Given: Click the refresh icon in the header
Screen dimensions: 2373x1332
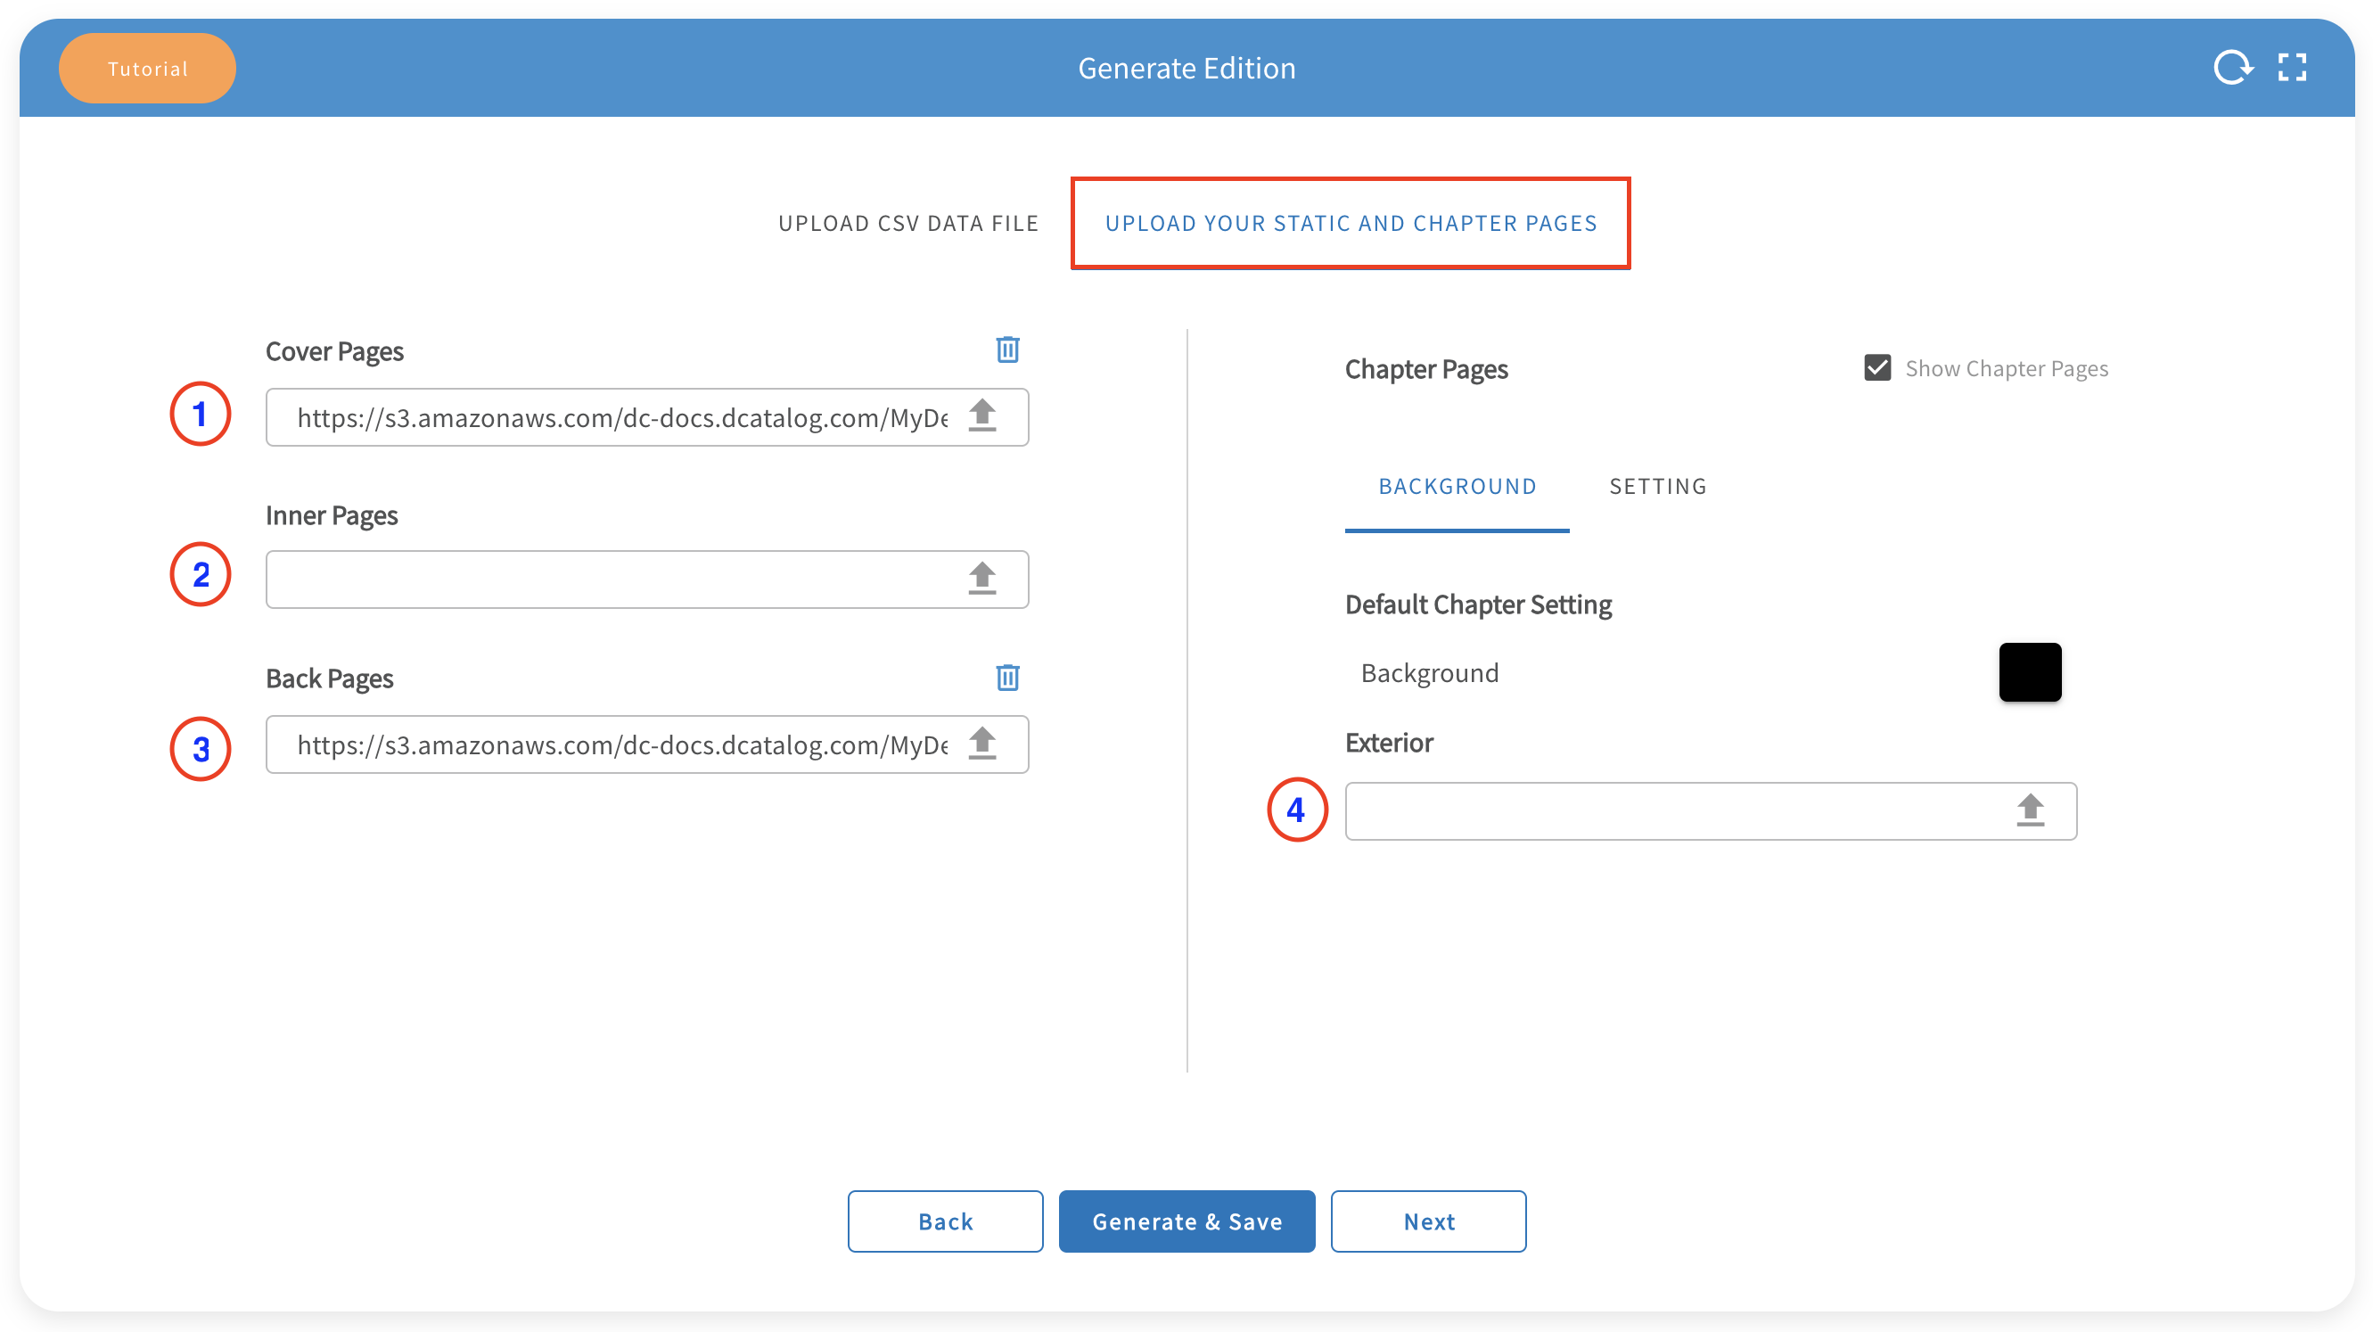Looking at the screenshot, I should 2232,67.
